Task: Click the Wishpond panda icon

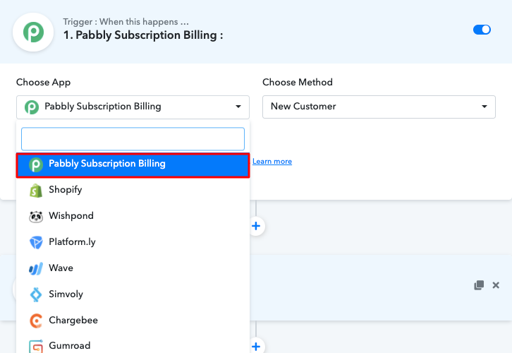Action: tap(36, 216)
